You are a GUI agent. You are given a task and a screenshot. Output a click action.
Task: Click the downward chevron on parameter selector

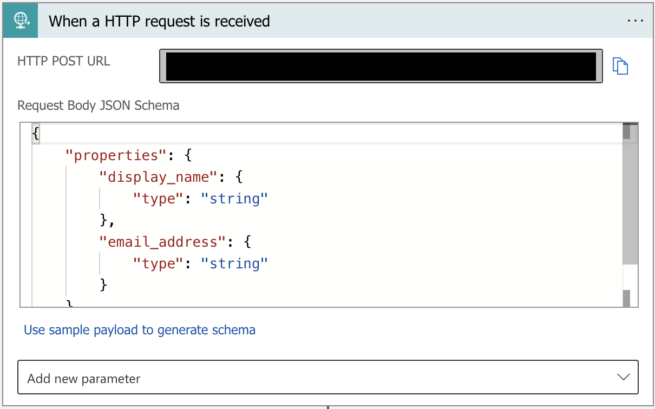point(623,377)
